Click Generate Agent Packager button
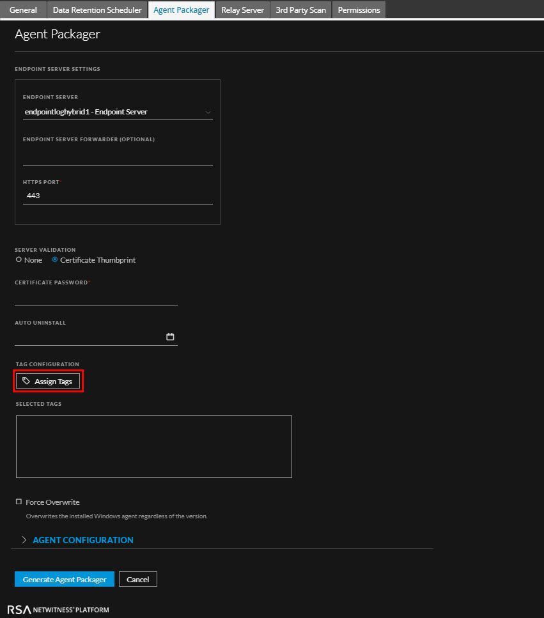 point(65,580)
